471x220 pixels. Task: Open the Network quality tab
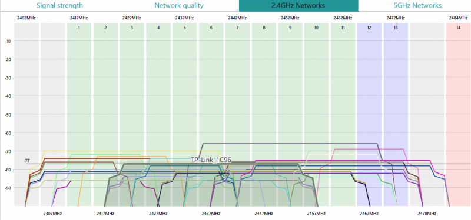click(x=179, y=5)
